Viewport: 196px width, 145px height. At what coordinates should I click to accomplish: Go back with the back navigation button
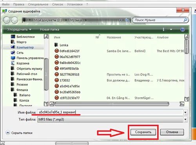click(x=7, y=20)
